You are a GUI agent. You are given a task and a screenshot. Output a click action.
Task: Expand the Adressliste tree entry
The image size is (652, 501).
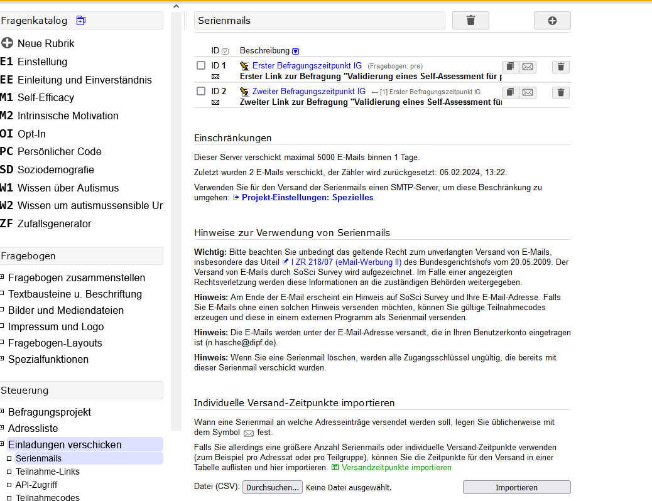(2, 428)
